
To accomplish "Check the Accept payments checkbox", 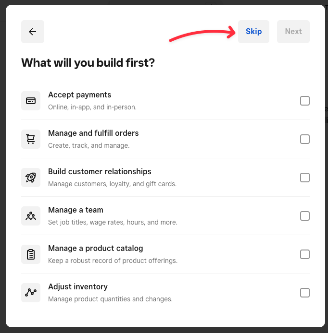I will click(305, 101).
